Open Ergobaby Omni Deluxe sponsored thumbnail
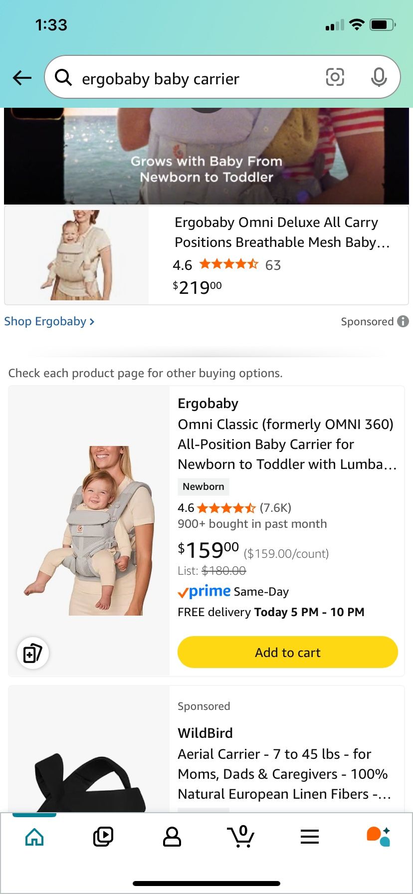This screenshot has height=894, width=413. (77, 255)
